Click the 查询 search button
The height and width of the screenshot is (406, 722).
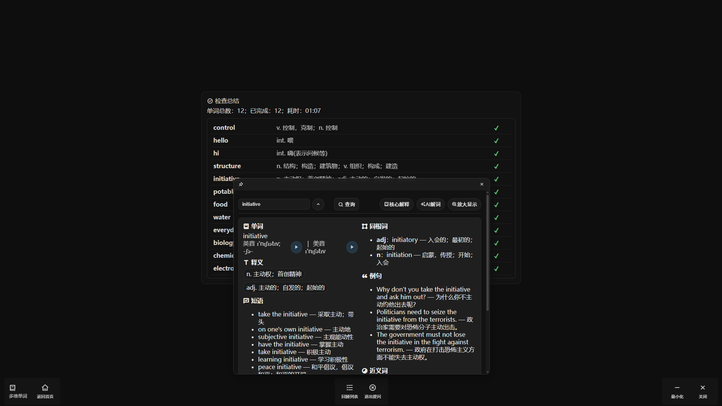point(347,204)
